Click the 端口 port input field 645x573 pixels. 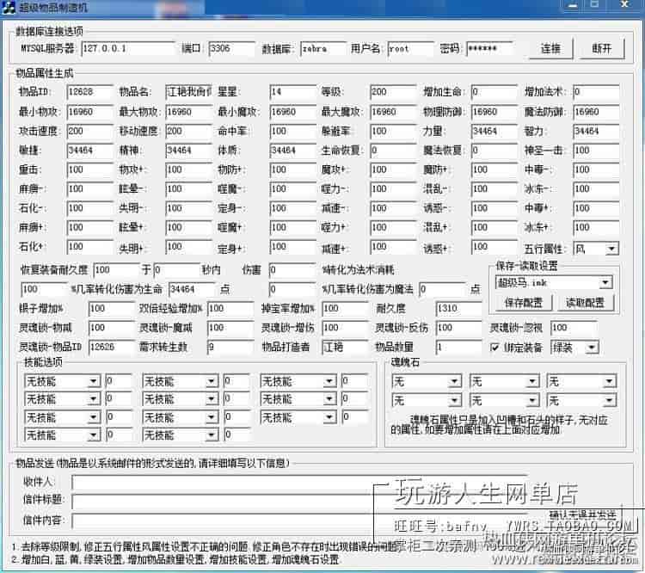[x=231, y=48]
